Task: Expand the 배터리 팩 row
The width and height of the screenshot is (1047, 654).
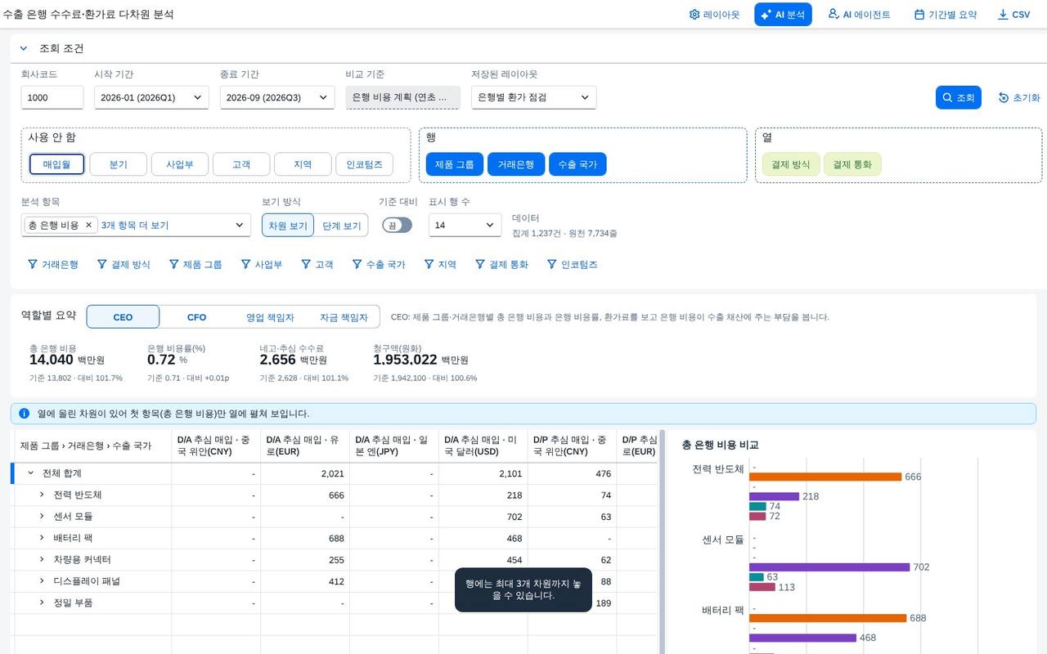Action: pos(42,538)
